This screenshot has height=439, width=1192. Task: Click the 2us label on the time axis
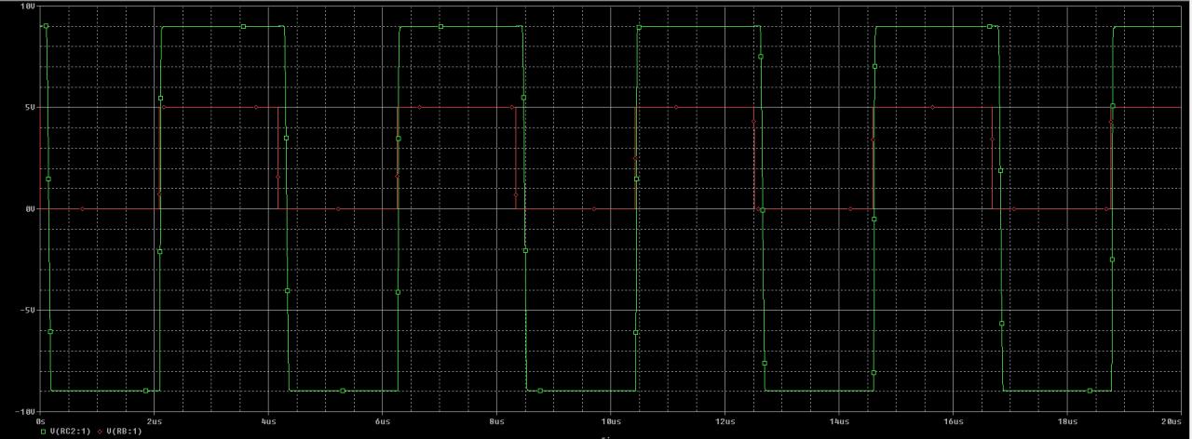(155, 420)
